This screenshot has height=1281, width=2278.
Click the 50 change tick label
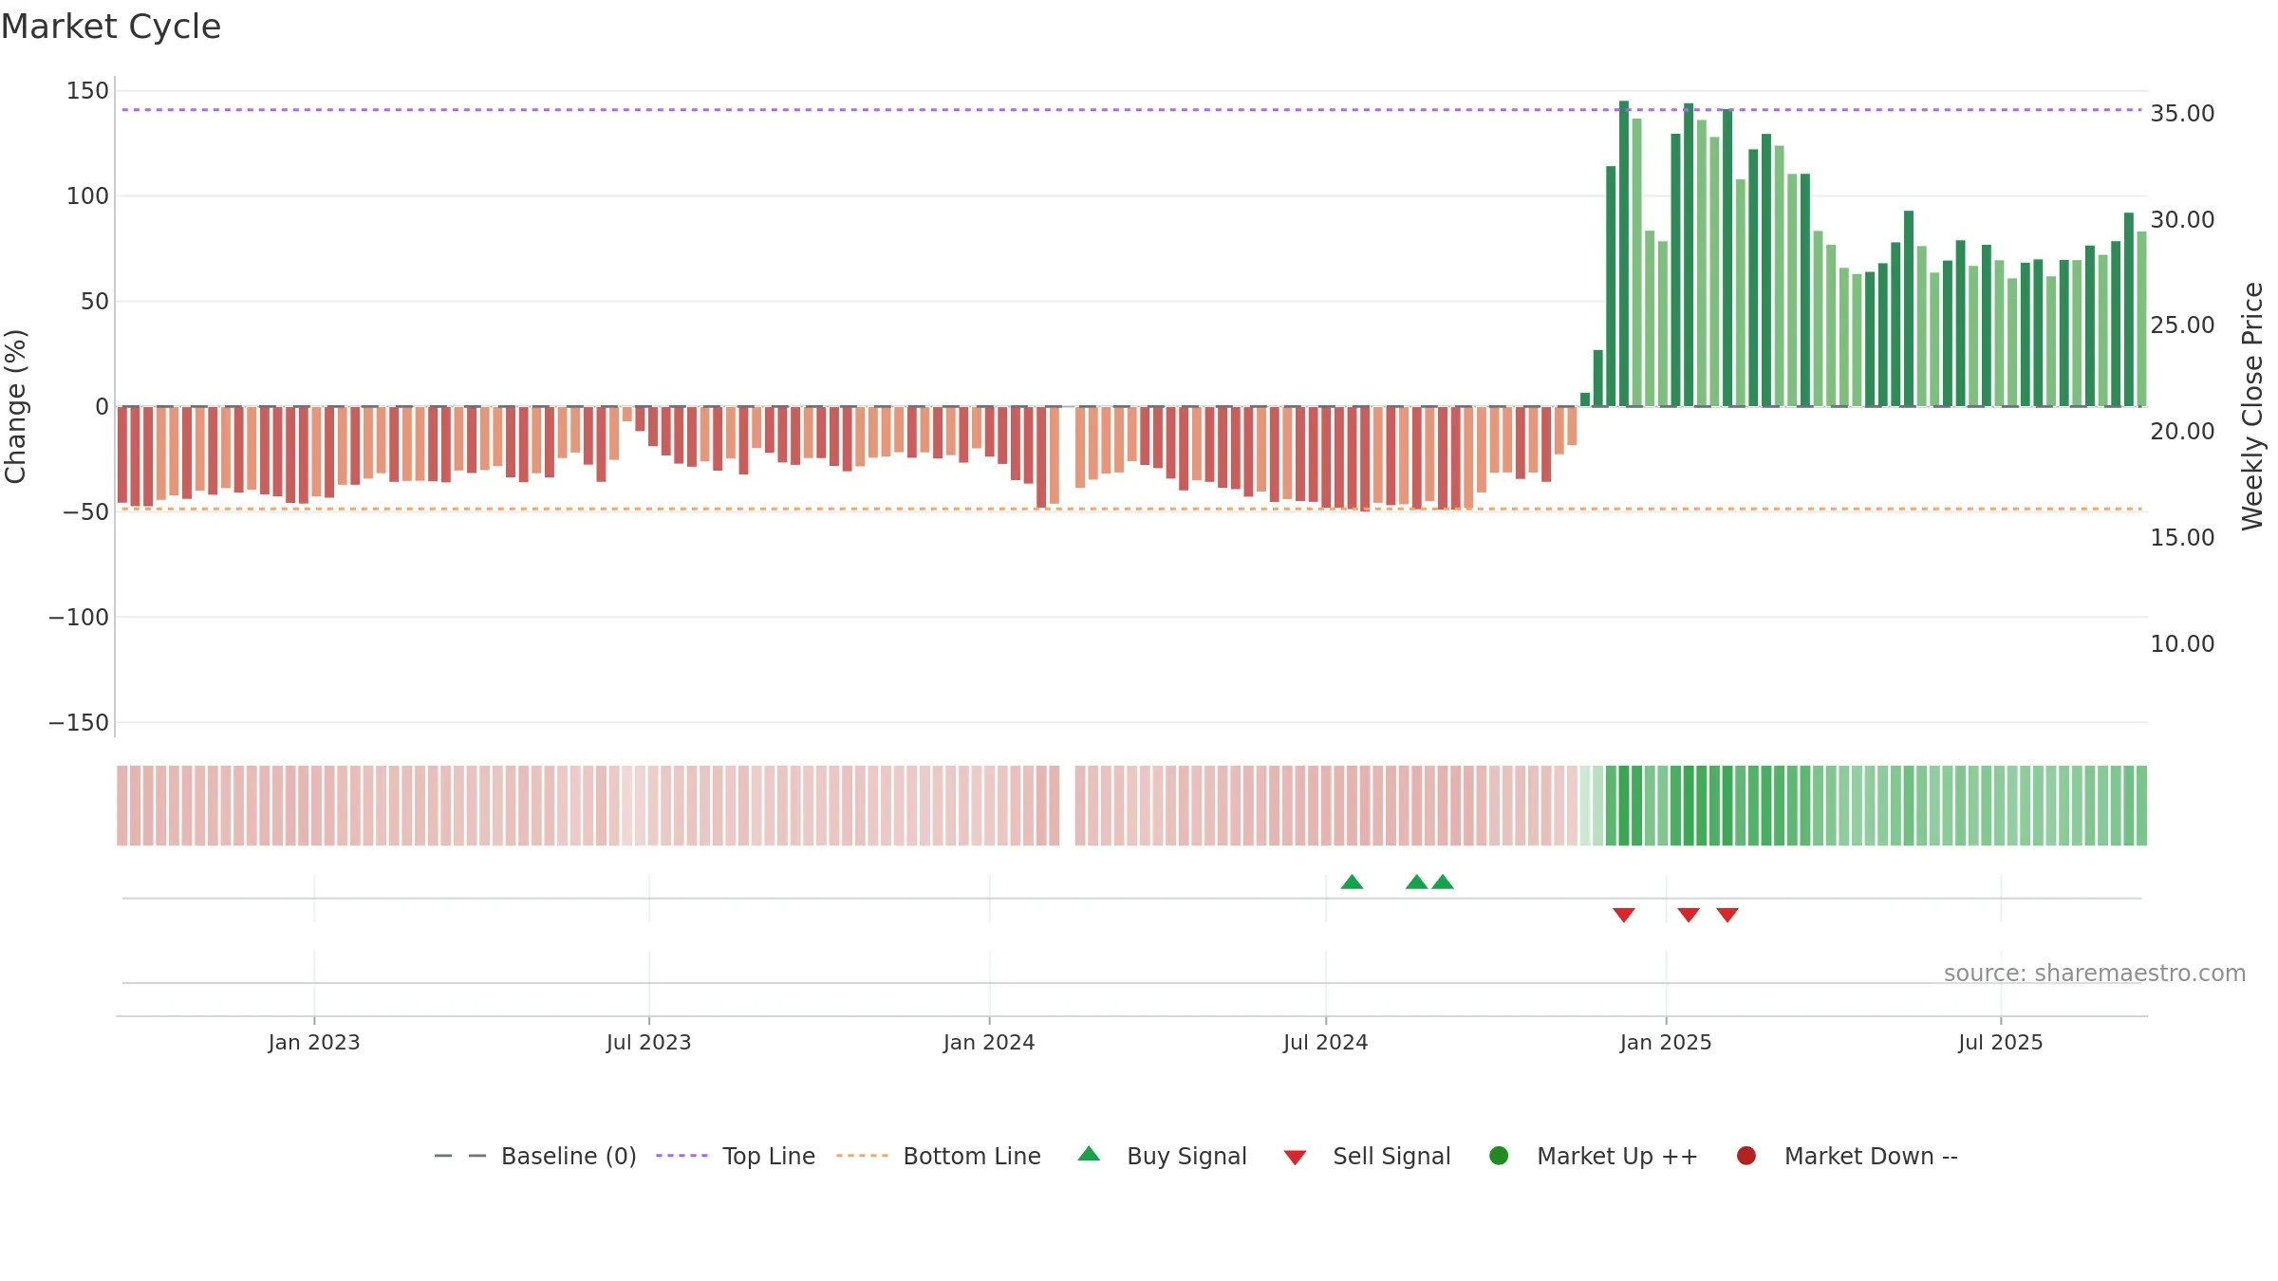(95, 302)
